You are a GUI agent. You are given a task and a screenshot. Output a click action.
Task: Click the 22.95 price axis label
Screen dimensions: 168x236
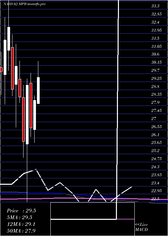(157, 191)
